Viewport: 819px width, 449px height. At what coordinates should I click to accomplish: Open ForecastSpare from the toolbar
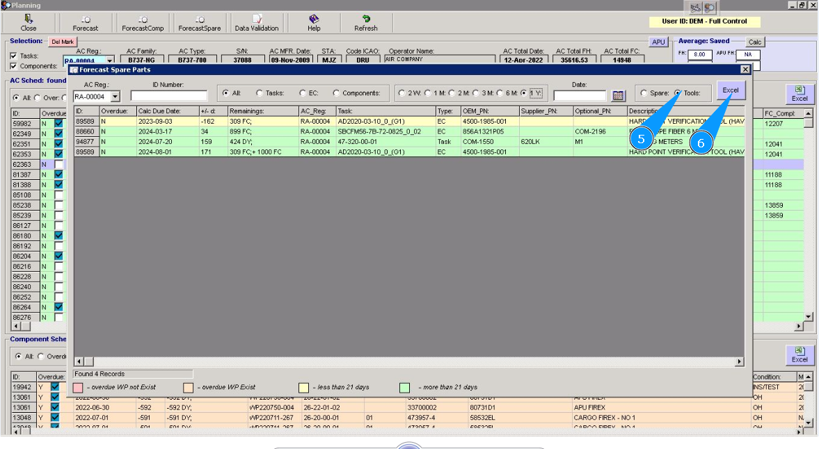tap(199, 23)
